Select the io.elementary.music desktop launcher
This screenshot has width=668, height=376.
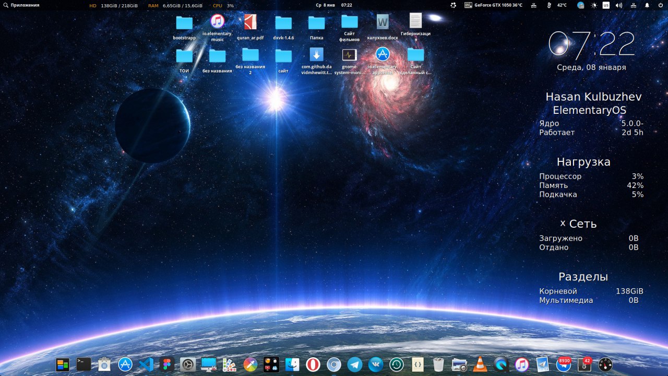[217, 28]
